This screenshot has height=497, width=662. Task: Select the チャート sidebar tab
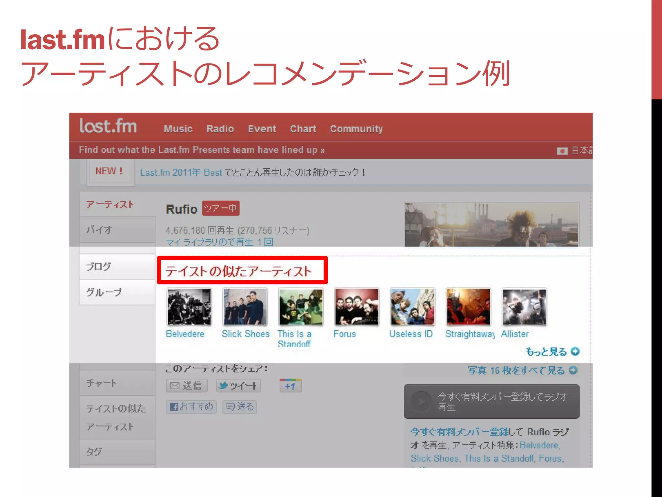point(117,383)
